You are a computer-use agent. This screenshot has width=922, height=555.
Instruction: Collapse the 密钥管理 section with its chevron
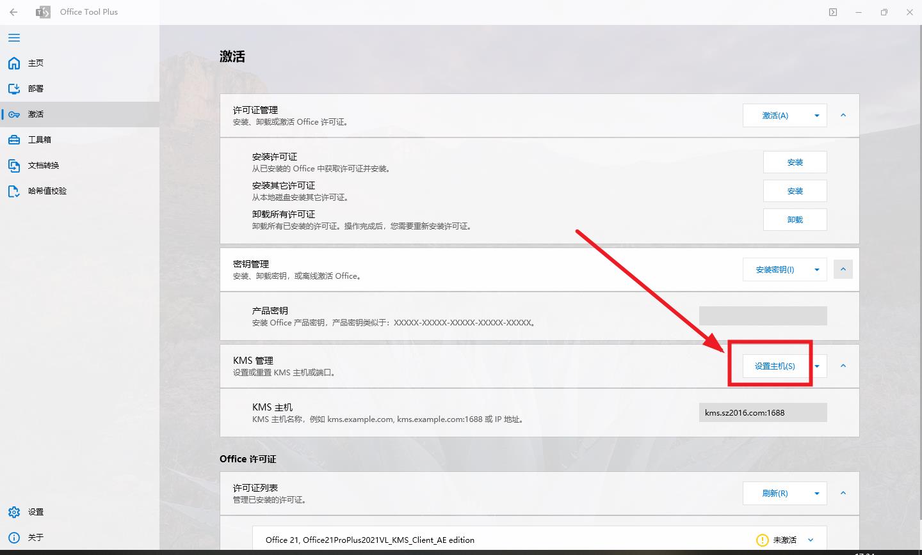[x=843, y=269]
